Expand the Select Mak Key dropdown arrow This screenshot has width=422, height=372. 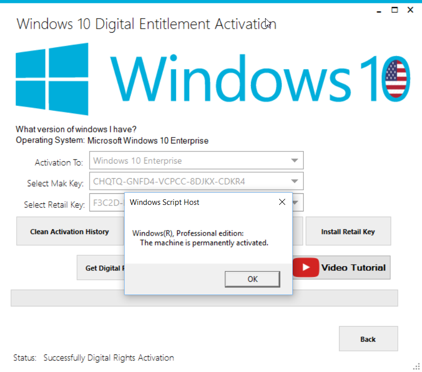[294, 181]
